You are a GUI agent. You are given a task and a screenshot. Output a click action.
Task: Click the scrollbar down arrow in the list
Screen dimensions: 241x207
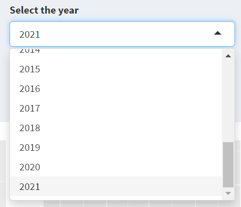click(x=228, y=193)
